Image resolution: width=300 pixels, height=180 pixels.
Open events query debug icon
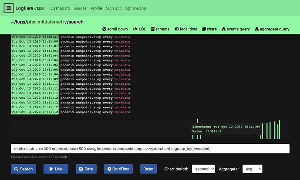tap(224, 29)
